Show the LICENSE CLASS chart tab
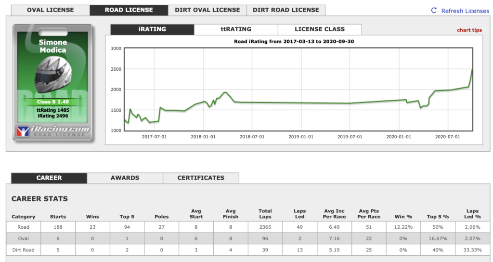Screen dimensions: 493x262 320,29
